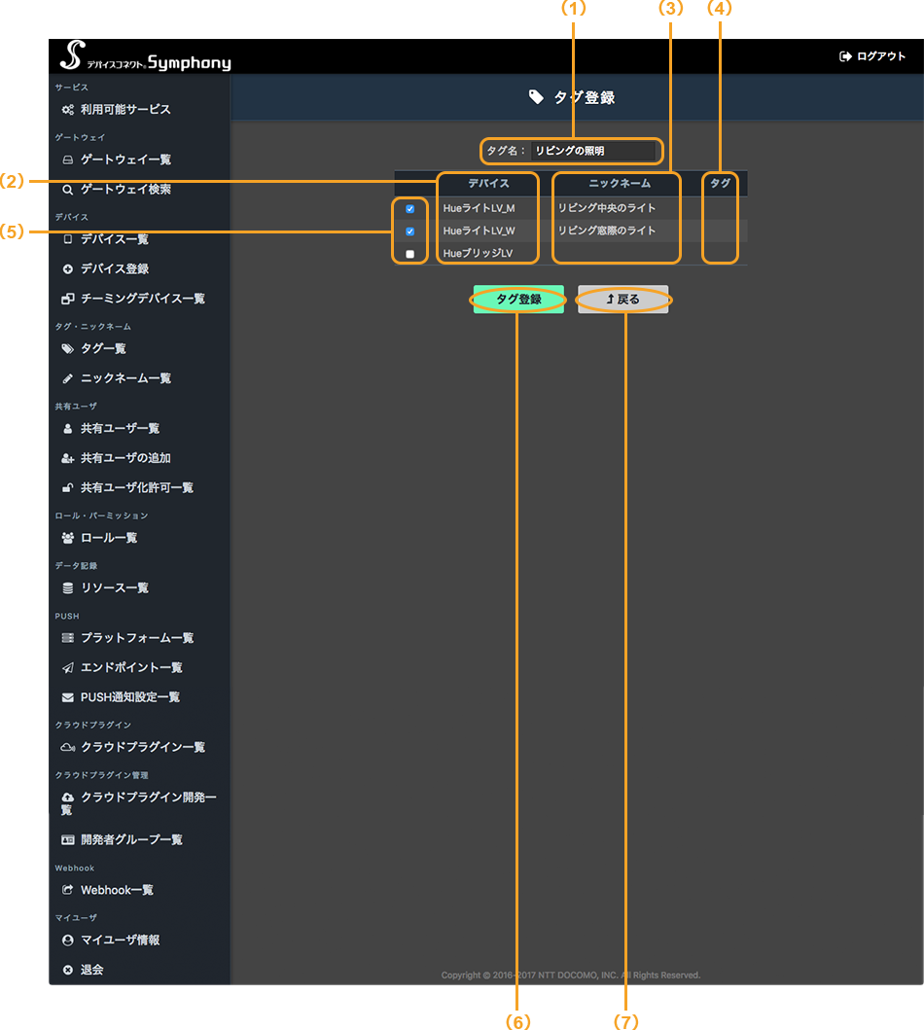
Task: Click the Symphony S logo icon
Action: coord(72,55)
